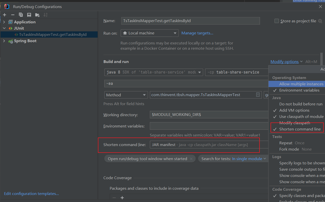The image size is (325, 202).
Task: Open Edit configuration templates
Action: (31, 193)
